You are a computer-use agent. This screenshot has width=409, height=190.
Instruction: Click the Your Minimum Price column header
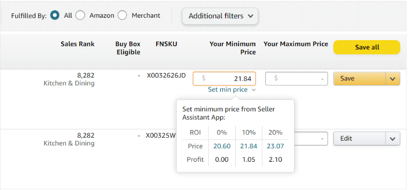[233, 48]
